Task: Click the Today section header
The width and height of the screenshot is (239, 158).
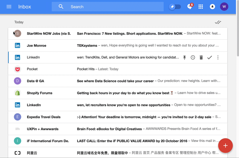Action: click(19, 22)
